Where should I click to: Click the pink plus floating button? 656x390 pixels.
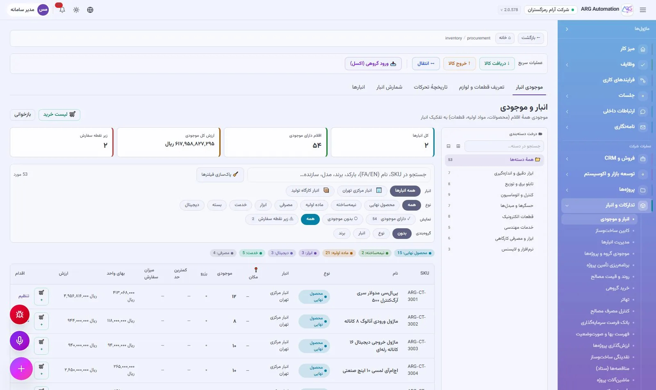(x=21, y=369)
